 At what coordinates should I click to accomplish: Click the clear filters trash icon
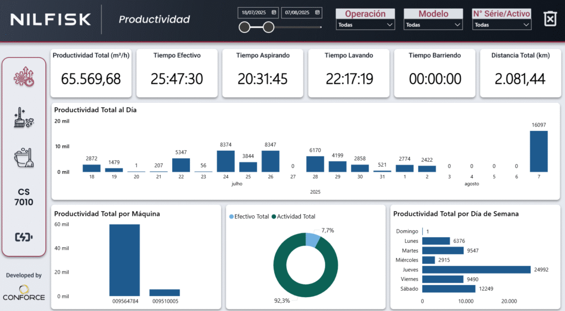pos(550,19)
